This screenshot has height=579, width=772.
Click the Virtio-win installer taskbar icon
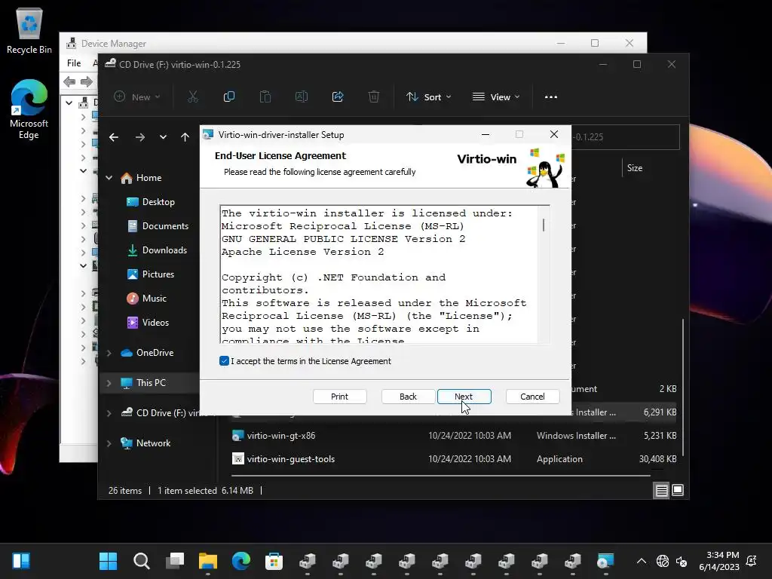pyautogui.click(x=605, y=561)
